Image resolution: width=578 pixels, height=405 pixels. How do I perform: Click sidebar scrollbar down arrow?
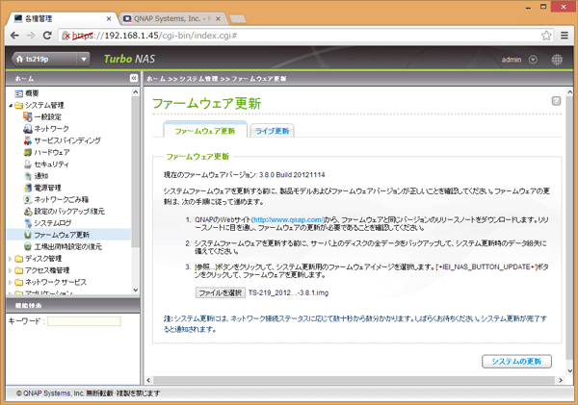pos(135,290)
